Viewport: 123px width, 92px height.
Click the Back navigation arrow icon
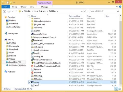(x=5, y=11)
